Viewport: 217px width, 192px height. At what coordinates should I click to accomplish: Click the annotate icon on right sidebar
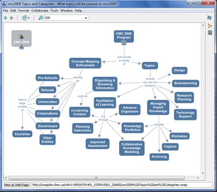pos(210,26)
